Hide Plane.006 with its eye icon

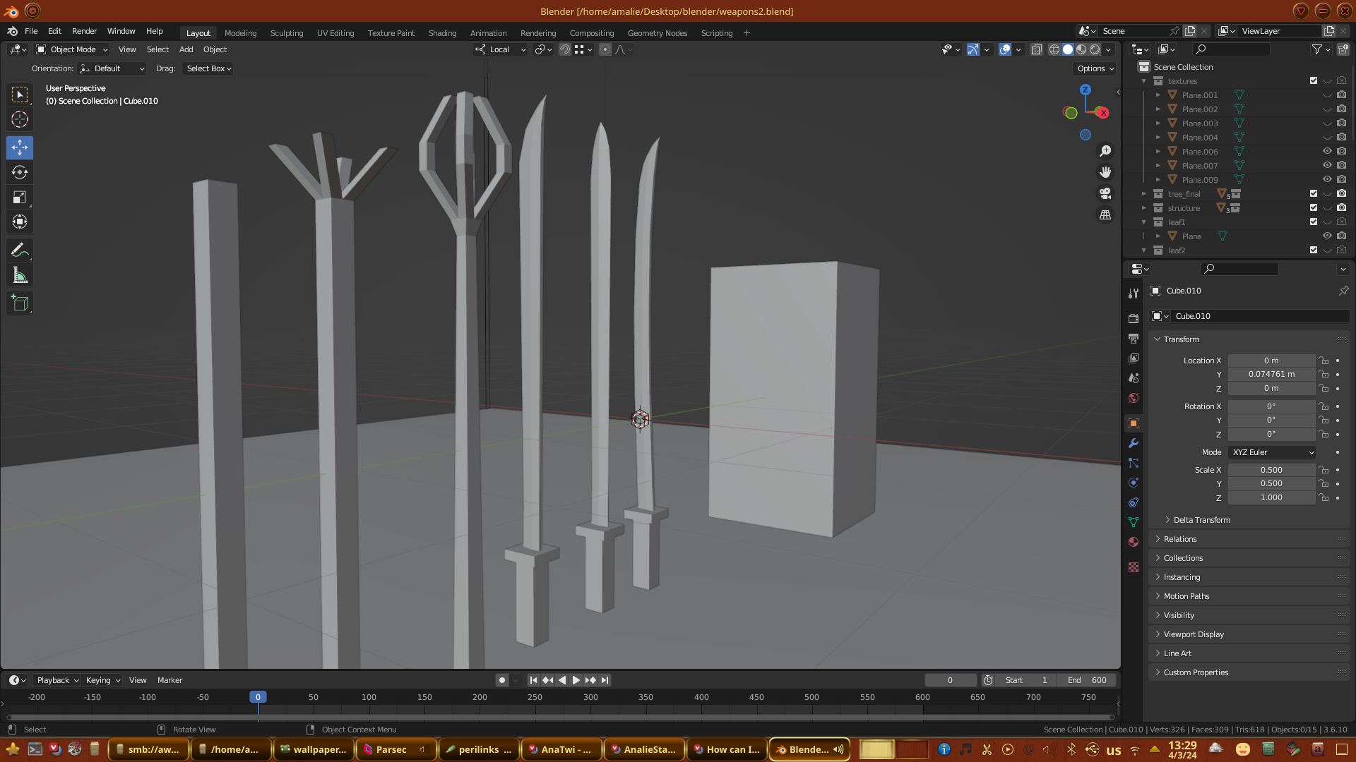coord(1327,151)
